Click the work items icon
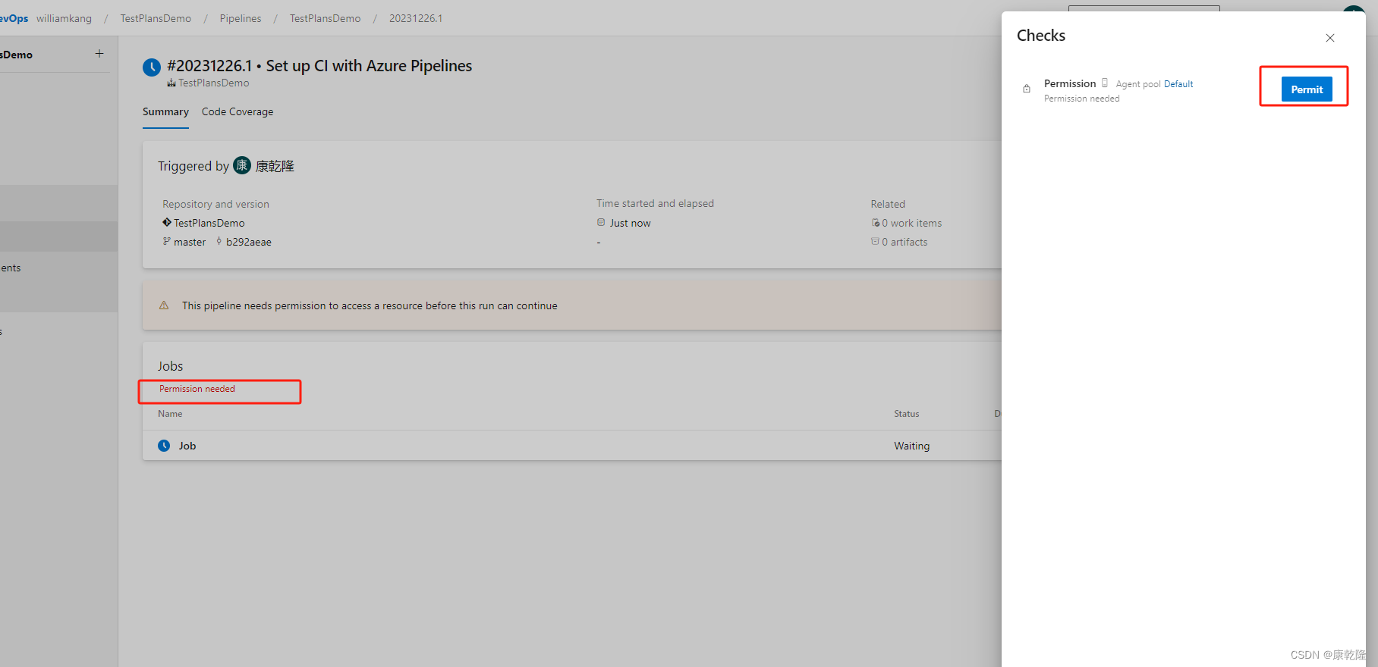1378x667 pixels. [x=876, y=223]
